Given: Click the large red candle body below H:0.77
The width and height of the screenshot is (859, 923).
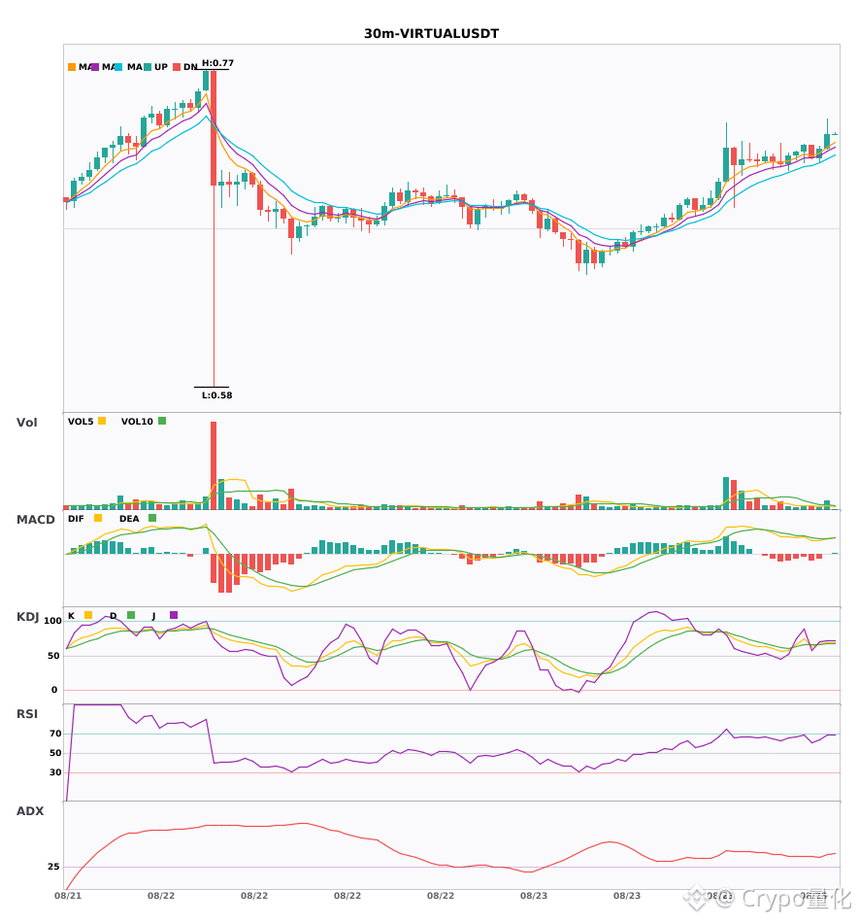Looking at the screenshot, I should [x=214, y=128].
